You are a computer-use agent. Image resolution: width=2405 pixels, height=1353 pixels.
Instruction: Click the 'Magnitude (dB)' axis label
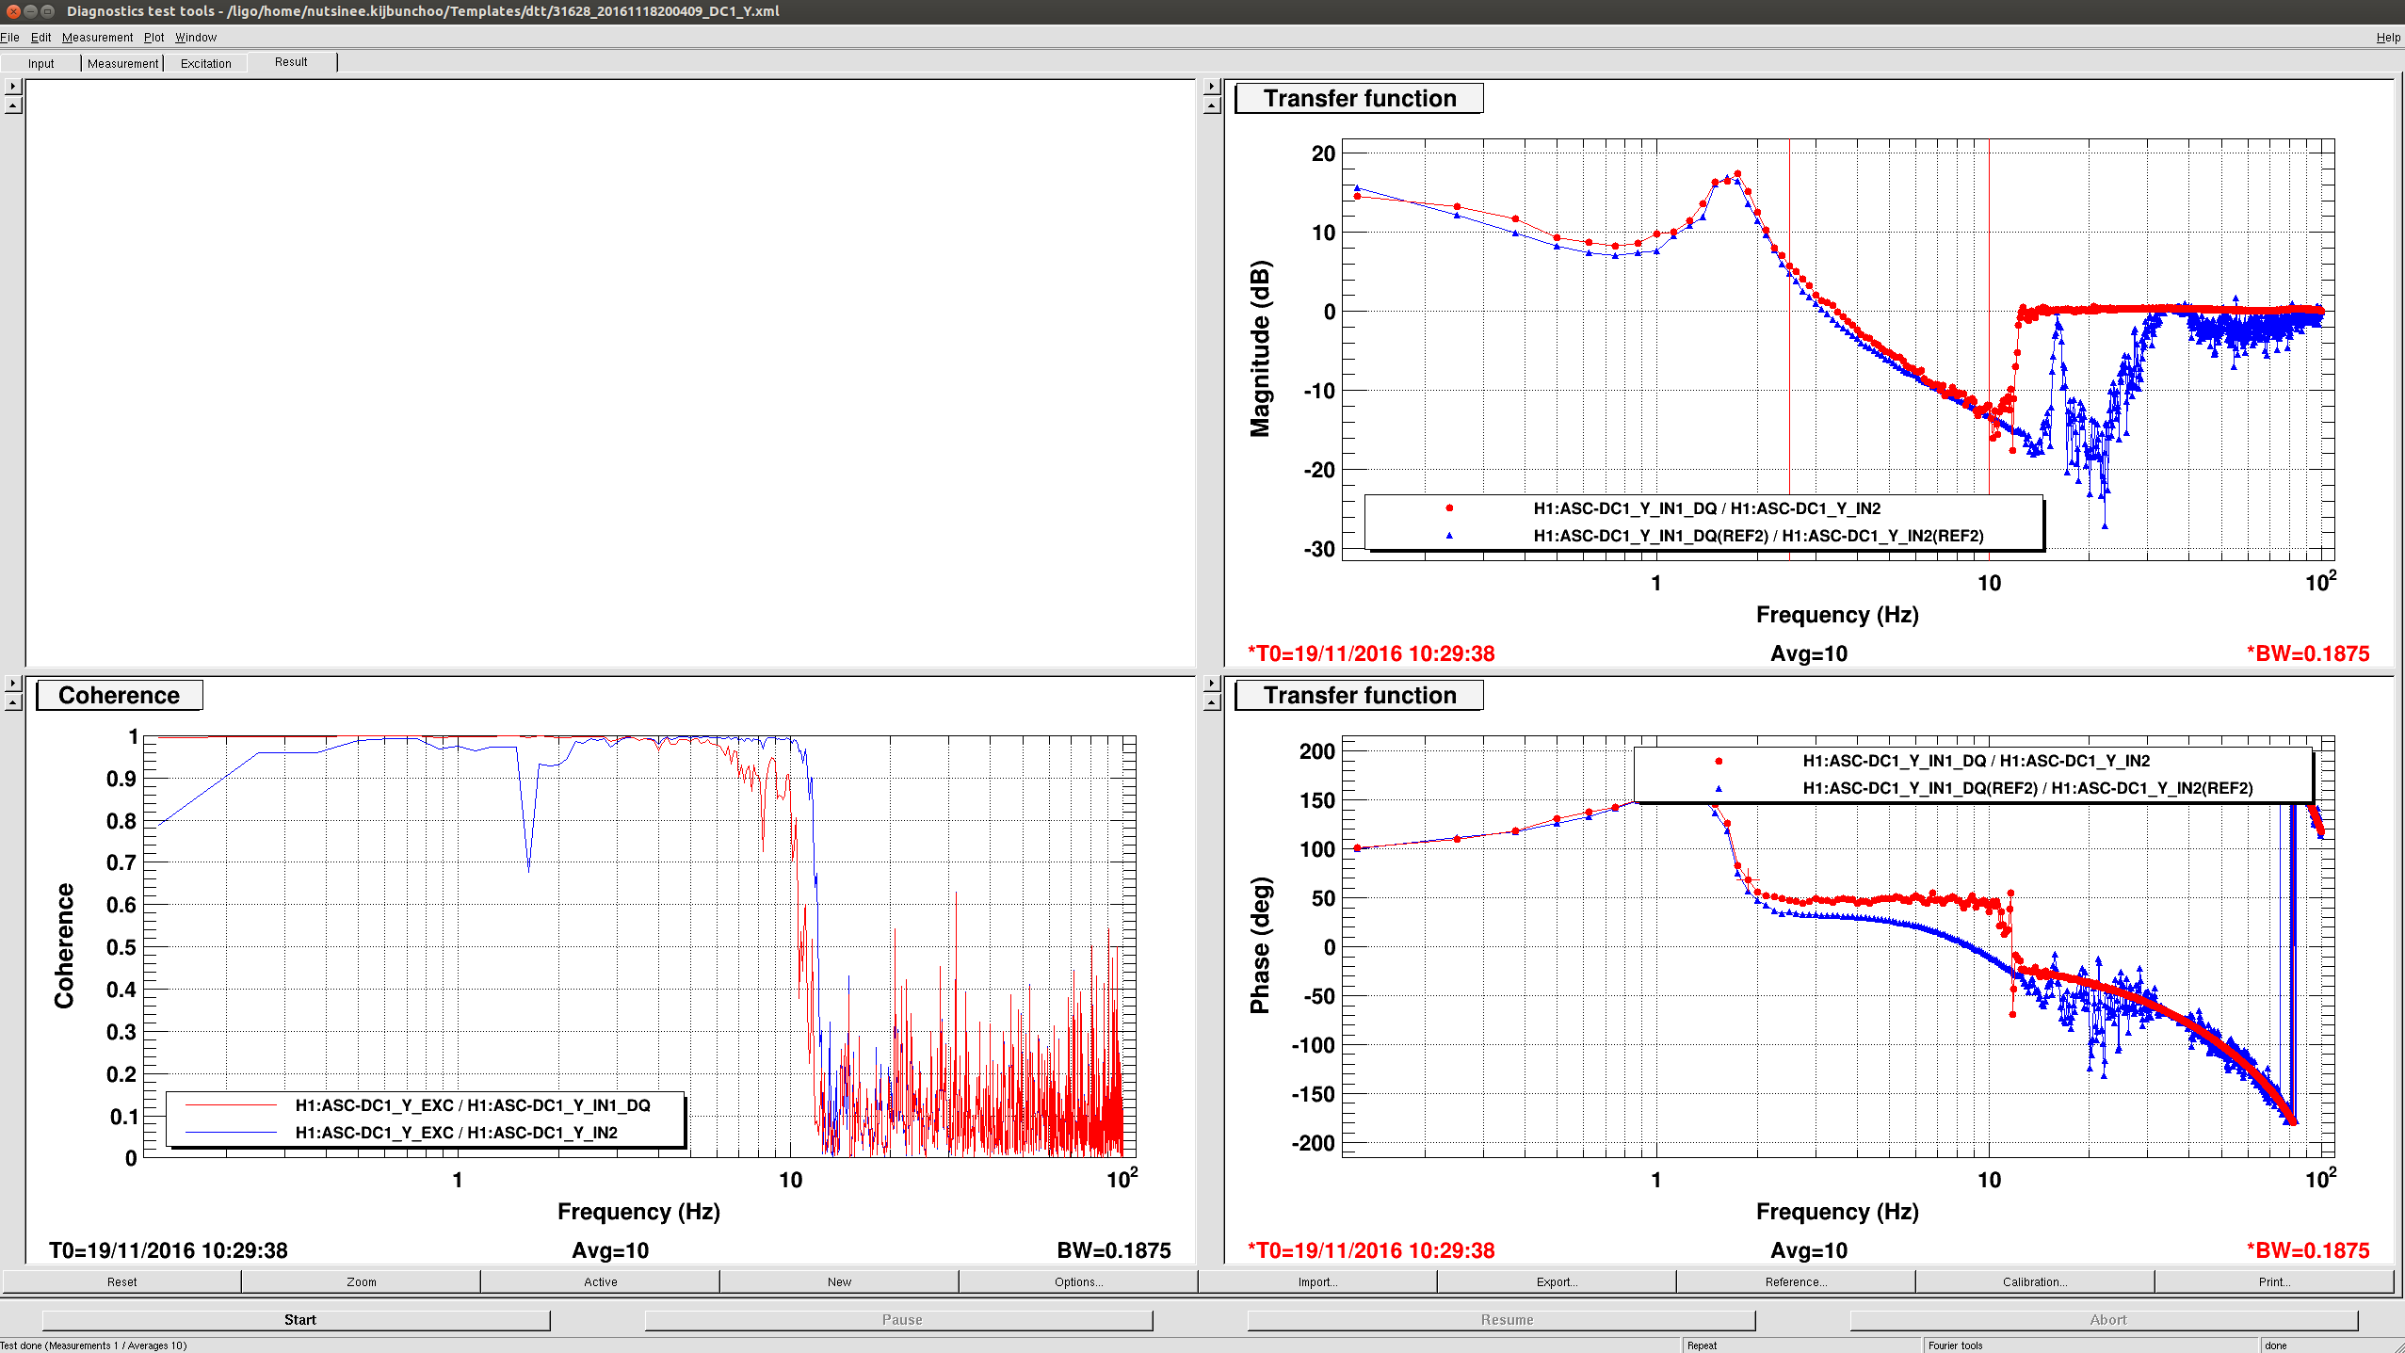click(1260, 348)
